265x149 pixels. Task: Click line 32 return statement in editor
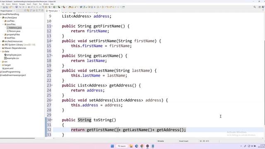coord(128,130)
